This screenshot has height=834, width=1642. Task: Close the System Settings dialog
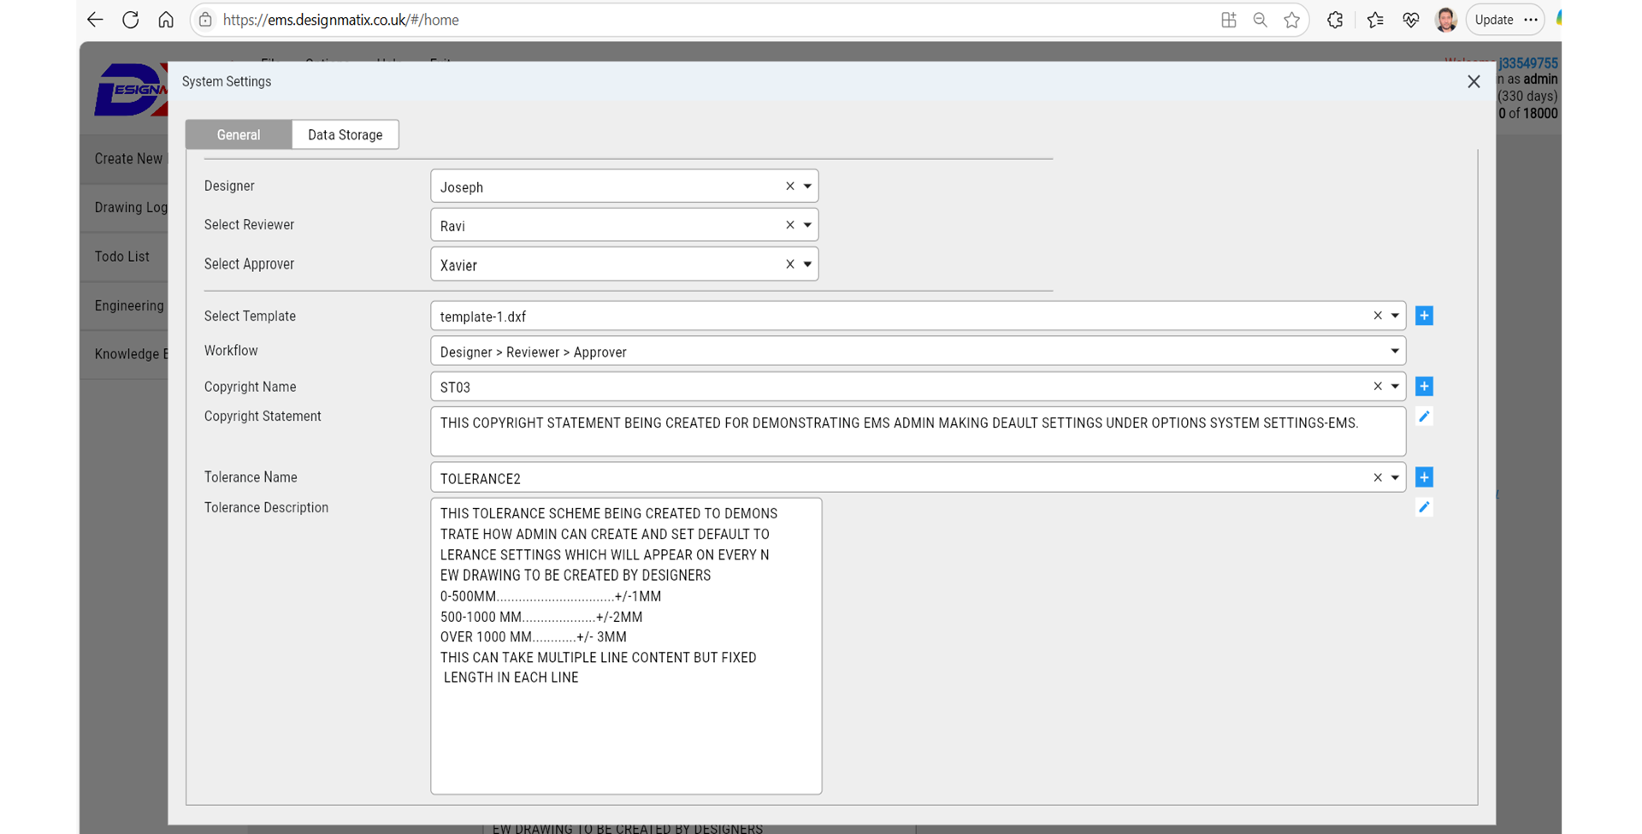click(1473, 82)
